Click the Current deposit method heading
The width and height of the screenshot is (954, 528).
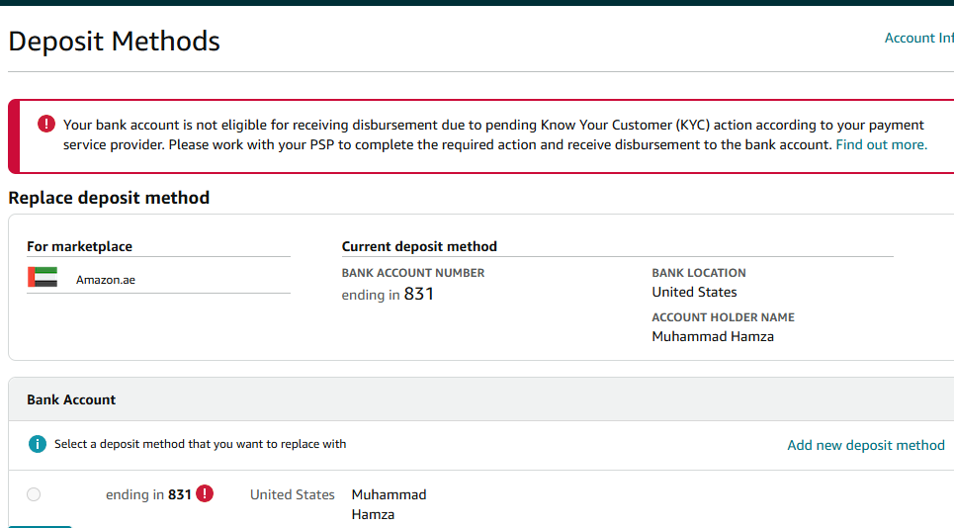pos(419,246)
